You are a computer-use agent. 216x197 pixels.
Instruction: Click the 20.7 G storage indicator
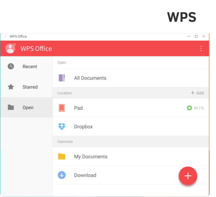[x=195, y=108]
